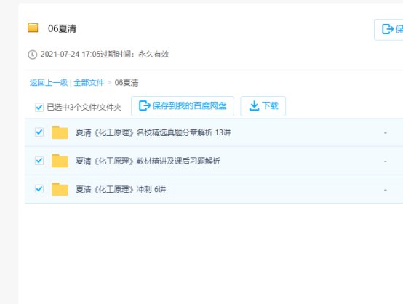This screenshot has height=304, width=403.
Task: Click folder icon of 冲刺 6讲
Action: coord(60,189)
